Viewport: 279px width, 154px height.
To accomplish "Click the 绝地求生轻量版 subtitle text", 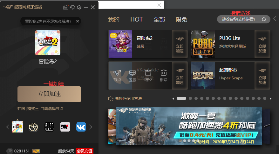I will [233, 46].
